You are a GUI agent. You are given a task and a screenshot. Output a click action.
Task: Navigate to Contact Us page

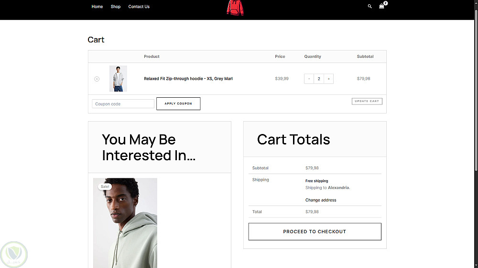(139, 7)
